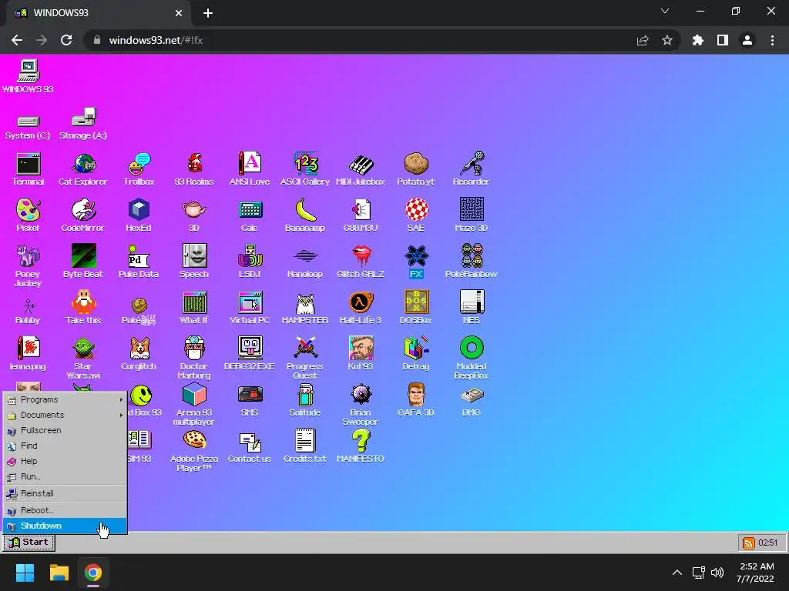The width and height of the screenshot is (789, 591).
Task: Open Help from the Start menu
Action: 65,461
